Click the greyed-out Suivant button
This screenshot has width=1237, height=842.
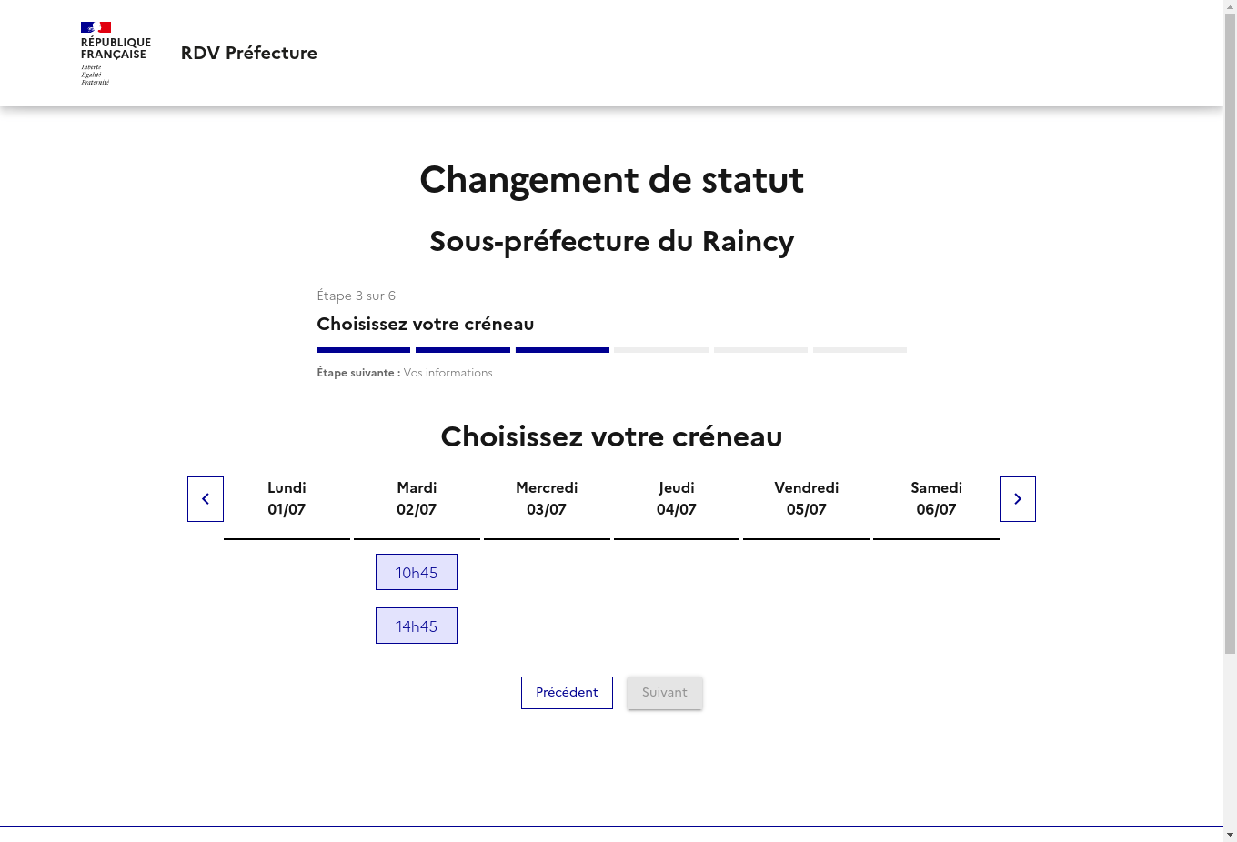pyautogui.click(x=665, y=693)
